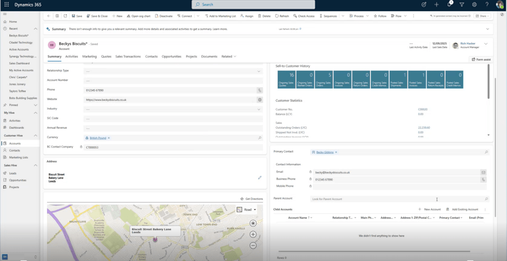Viewport: 507px width, 261px height.
Task: Click the Save command in toolbar
Action: click(x=77, y=16)
